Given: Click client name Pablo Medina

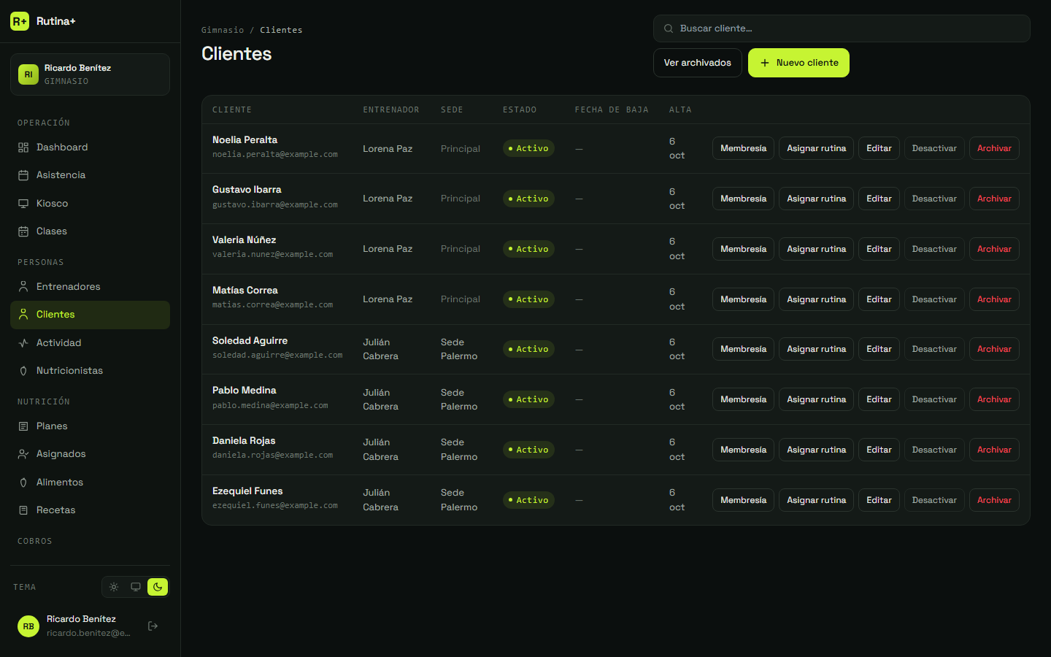Looking at the screenshot, I should pyautogui.click(x=245, y=391).
